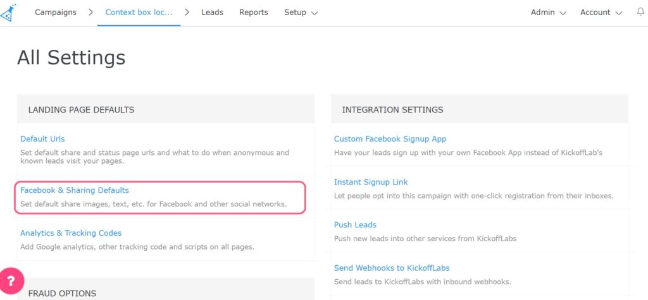Open the Reports section
Viewport: 648px width, 300px height.
click(254, 13)
